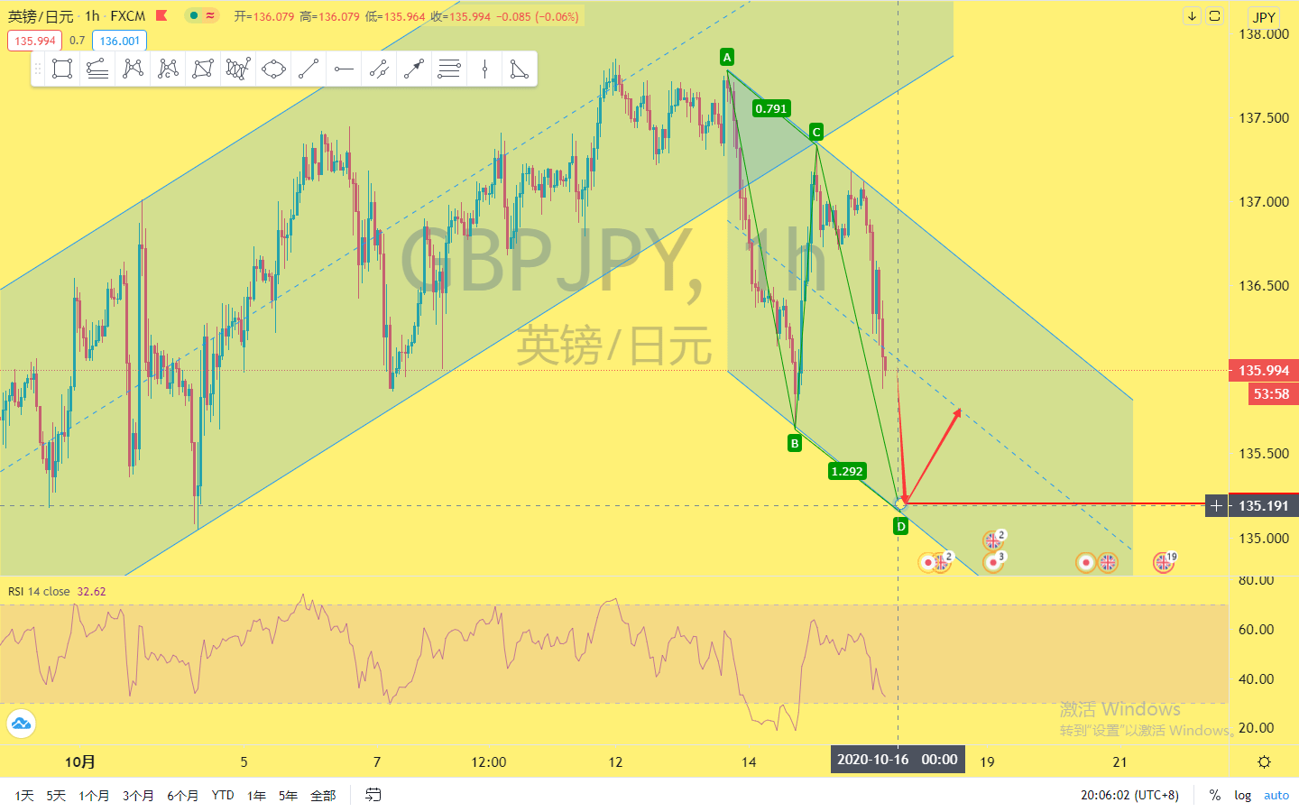Set range to 6个月
This screenshot has width=1299, height=812.
182,795
